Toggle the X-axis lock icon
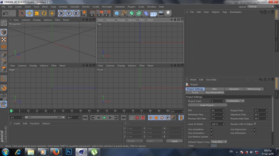Image resolution: width=279 pixels, height=156 pixels. [x=61, y=13]
